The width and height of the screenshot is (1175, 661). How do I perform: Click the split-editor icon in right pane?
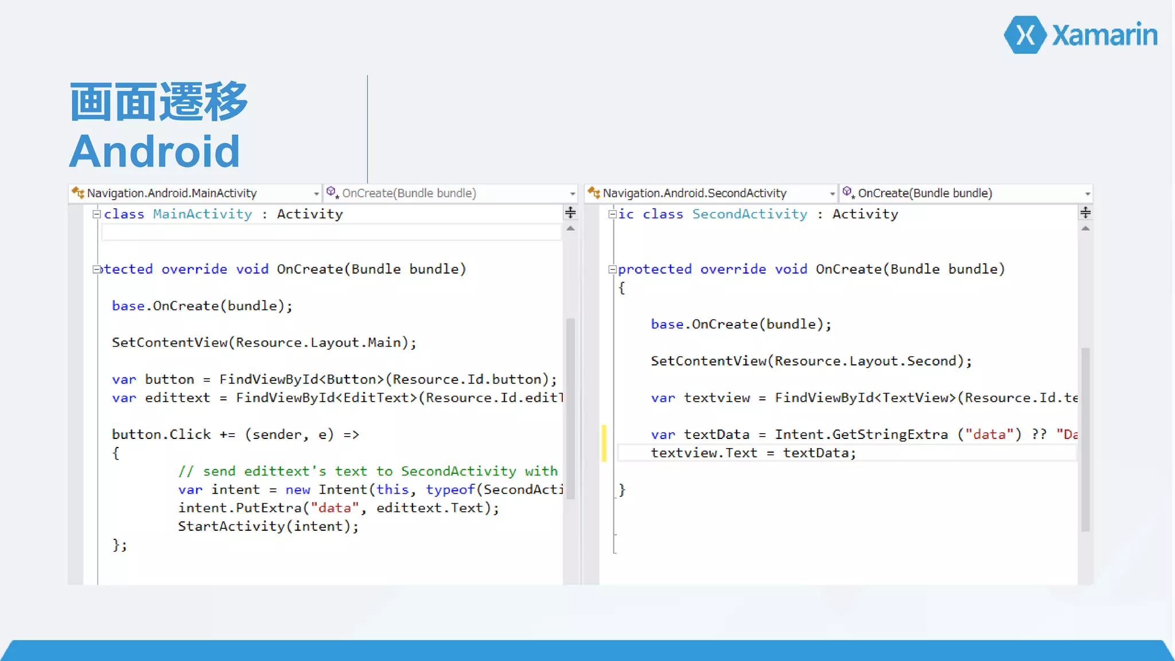tap(1085, 213)
